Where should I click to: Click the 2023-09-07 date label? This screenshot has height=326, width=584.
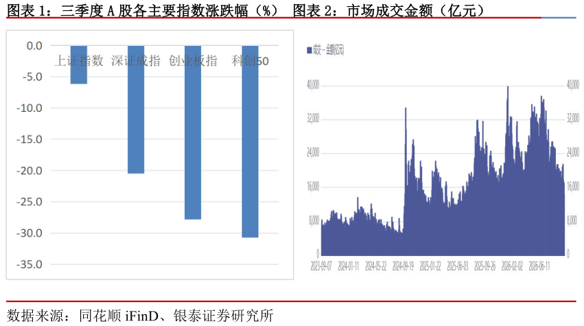coord(321,266)
